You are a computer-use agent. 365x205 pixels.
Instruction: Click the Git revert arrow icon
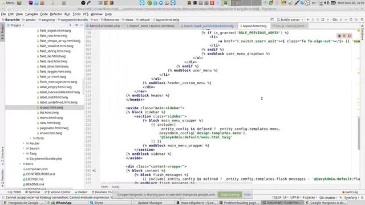tap(356, 20)
